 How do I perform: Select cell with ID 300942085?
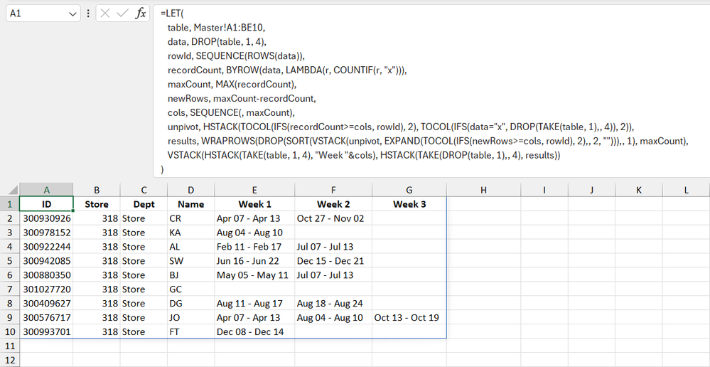(46, 261)
